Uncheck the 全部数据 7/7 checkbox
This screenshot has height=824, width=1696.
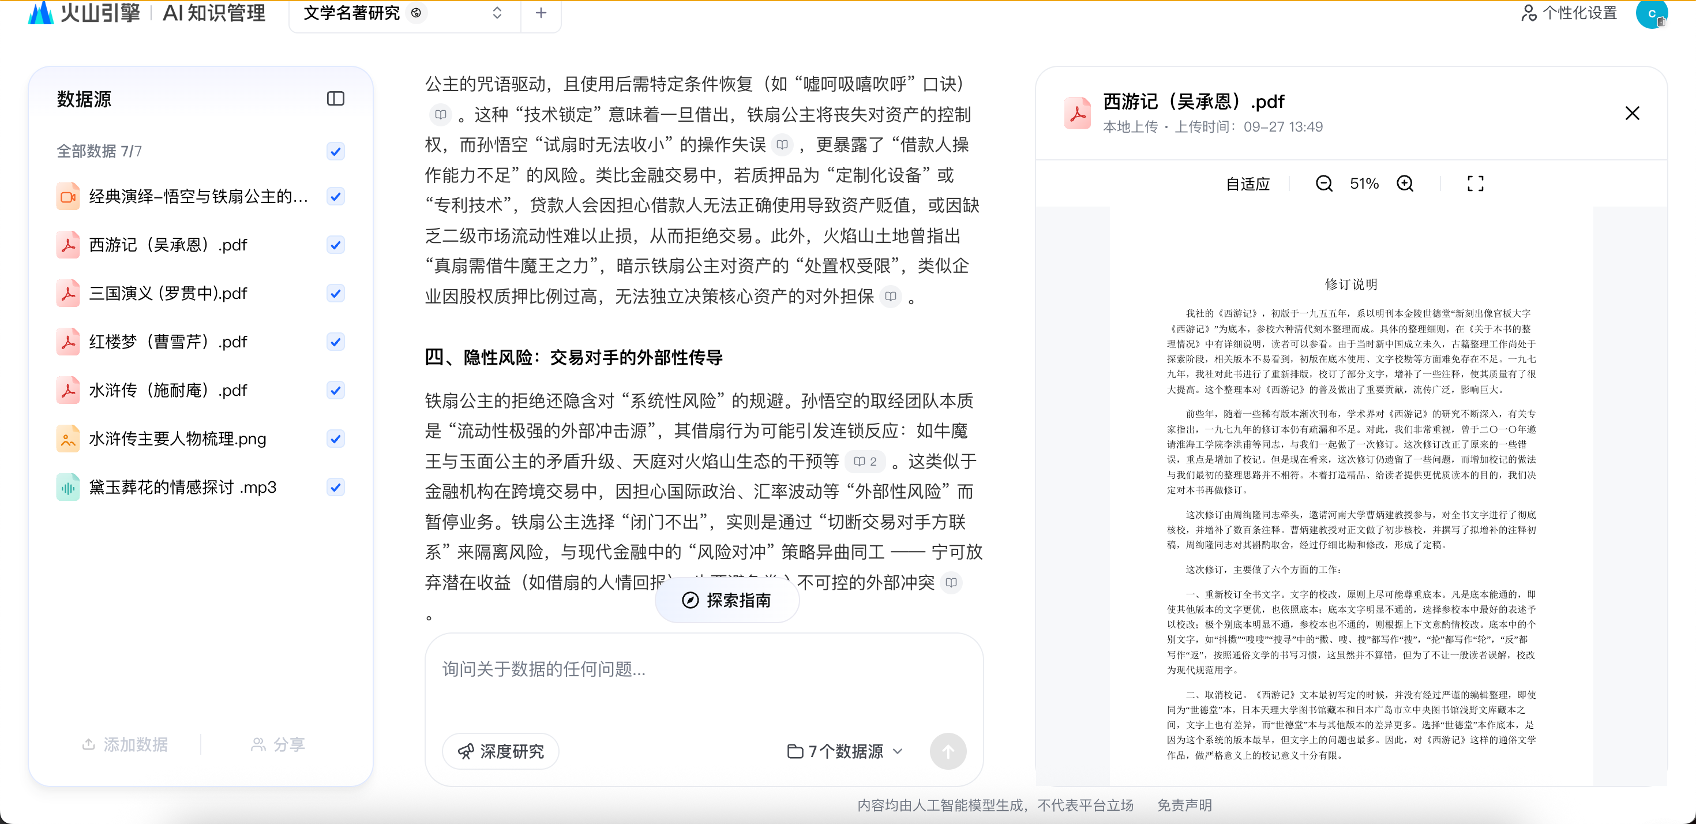click(335, 152)
